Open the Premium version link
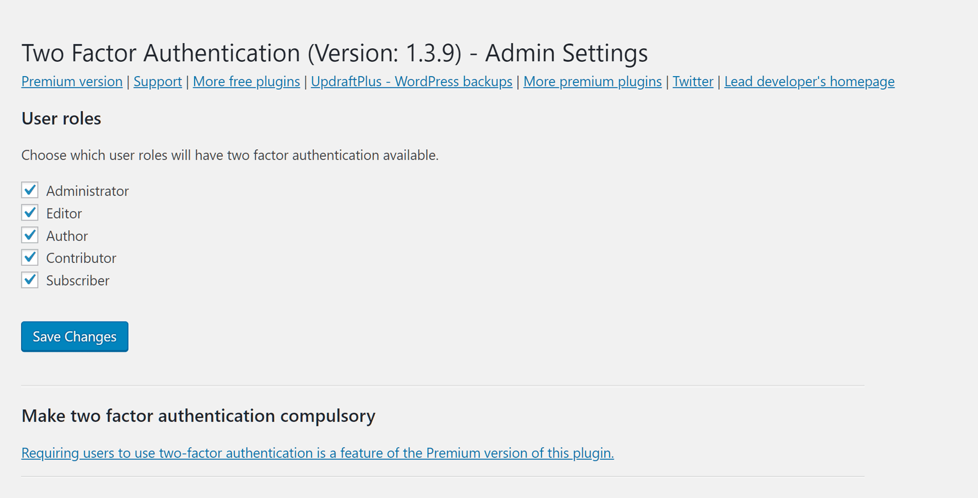978x498 pixels. [x=72, y=81]
